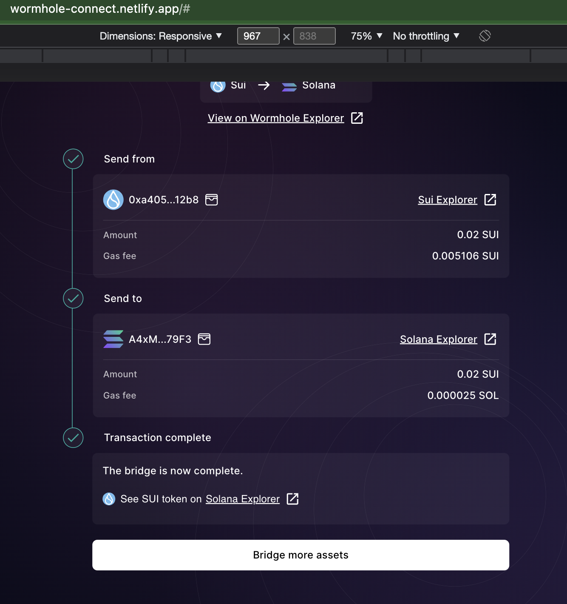567x604 pixels.
Task: Click the Send to section heading
Action: click(x=122, y=298)
